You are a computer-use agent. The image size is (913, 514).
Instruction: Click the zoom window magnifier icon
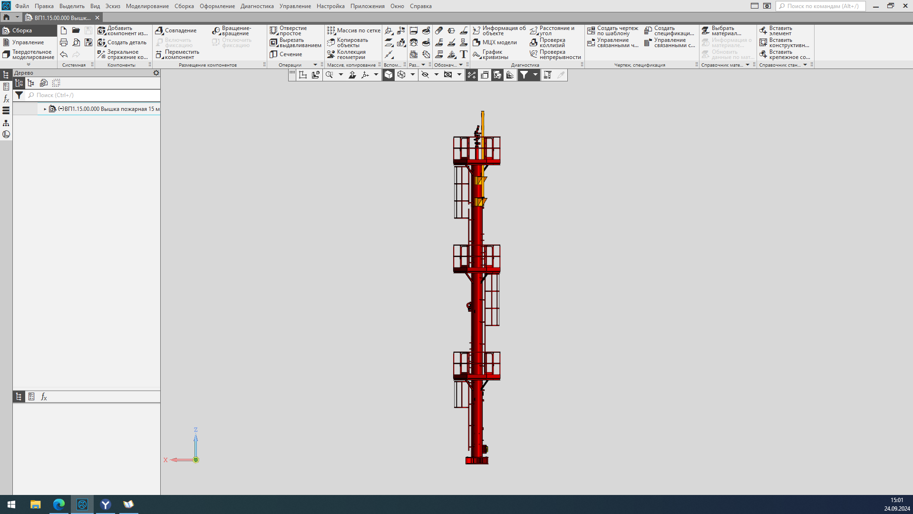click(x=329, y=75)
